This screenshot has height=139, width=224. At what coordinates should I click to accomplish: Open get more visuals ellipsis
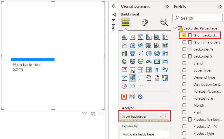[141, 86]
